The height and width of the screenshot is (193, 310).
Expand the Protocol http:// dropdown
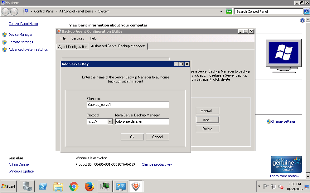(110, 121)
